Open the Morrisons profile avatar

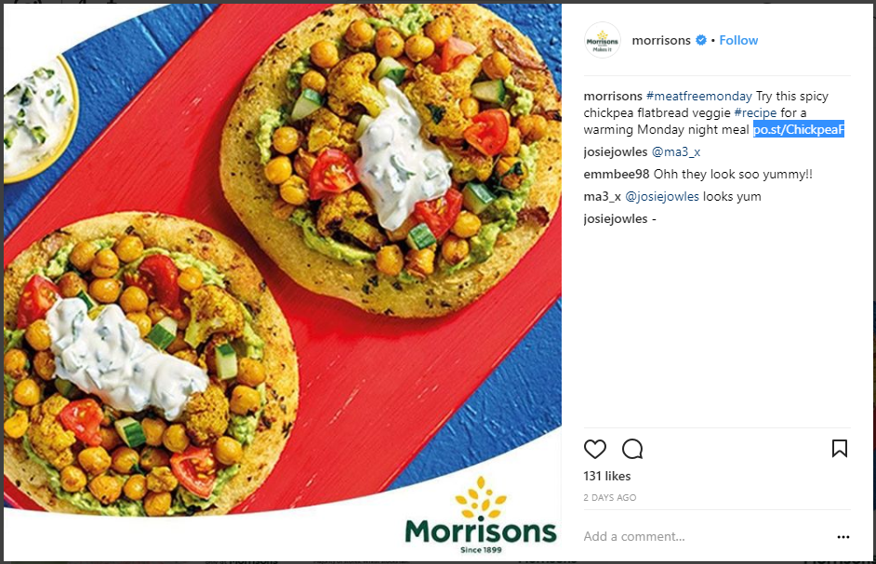click(603, 40)
